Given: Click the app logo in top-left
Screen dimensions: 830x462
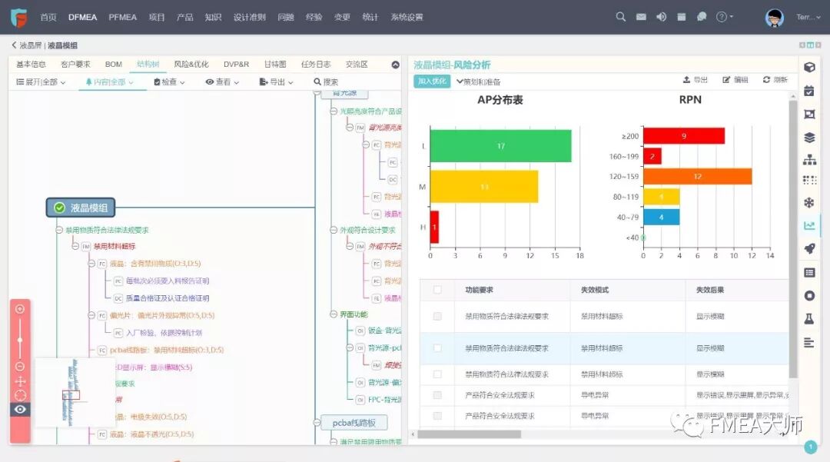Looking at the screenshot, I should pos(18,18).
